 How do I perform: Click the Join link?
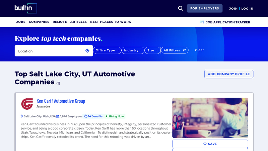pos(233,9)
